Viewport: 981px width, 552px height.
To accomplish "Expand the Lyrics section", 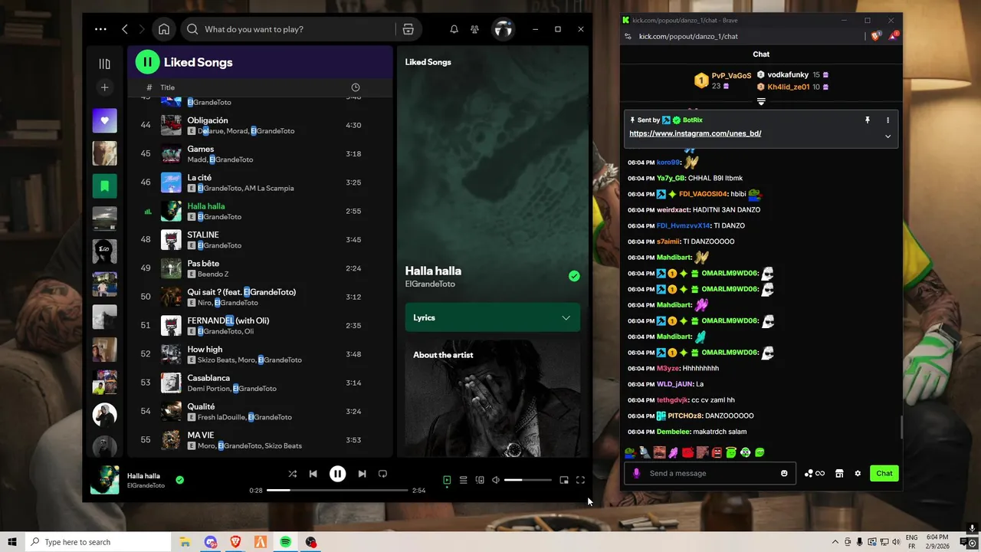I will (x=492, y=317).
